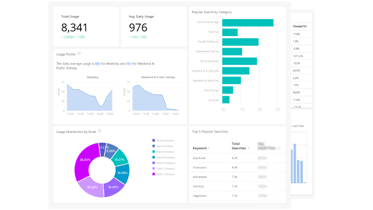
Task: Toggle East Entrance legend swatch
Action: pyautogui.click(x=154, y=146)
